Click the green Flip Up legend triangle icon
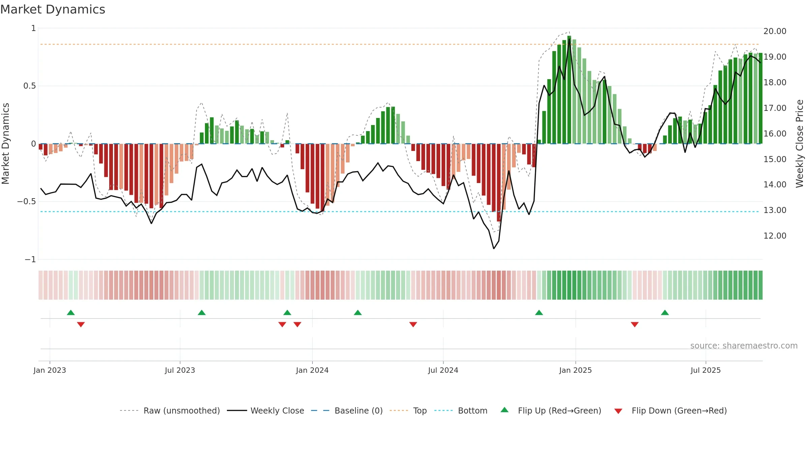Image resolution: width=809 pixels, height=455 pixels. [x=505, y=410]
